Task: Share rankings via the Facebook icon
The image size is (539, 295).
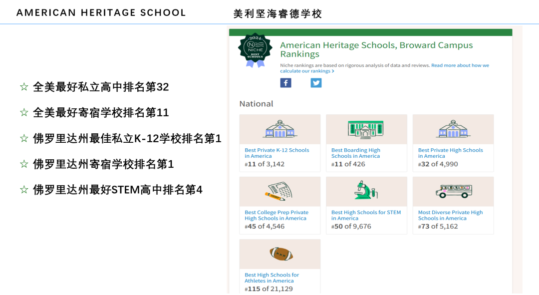Action: 285,83
